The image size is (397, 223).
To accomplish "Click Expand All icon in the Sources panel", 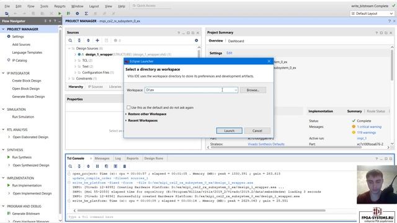I will (88, 40).
